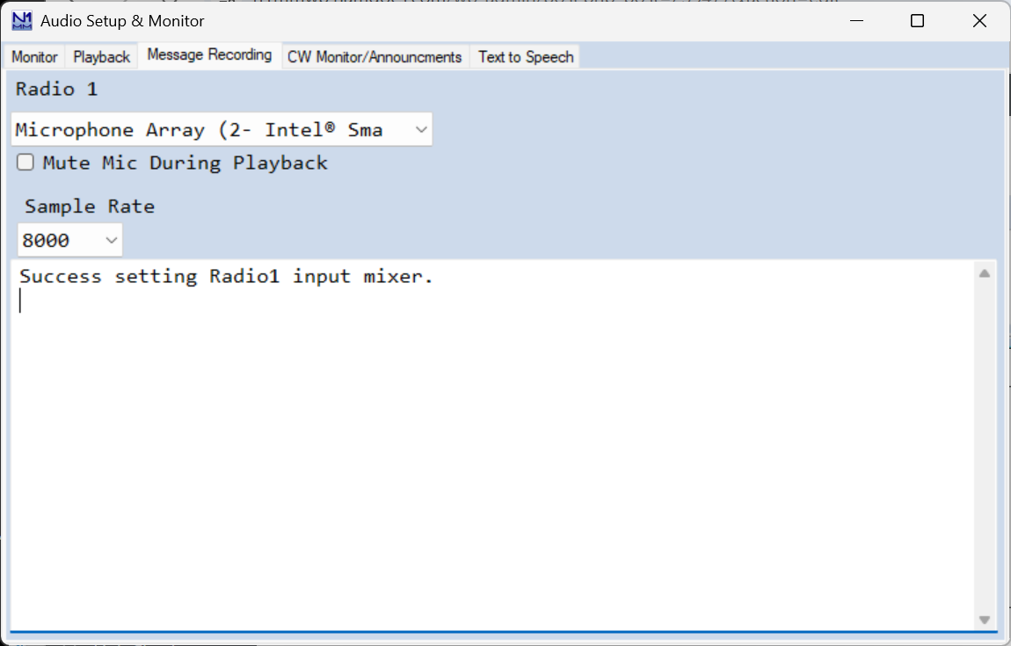Check the playback muting option

[25, 162]
